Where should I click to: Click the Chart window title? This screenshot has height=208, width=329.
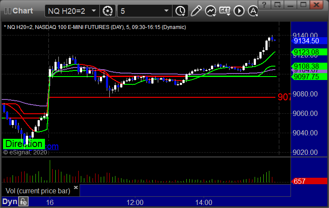[x=22, y=11]
